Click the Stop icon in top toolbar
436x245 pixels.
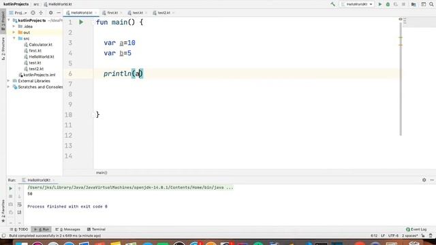pos(403,4)
